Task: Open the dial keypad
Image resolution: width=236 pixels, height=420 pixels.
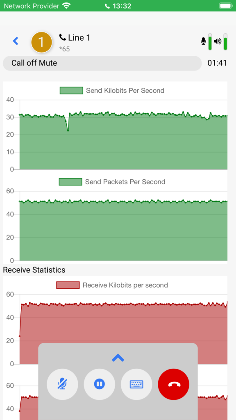Action: [136, 384]
